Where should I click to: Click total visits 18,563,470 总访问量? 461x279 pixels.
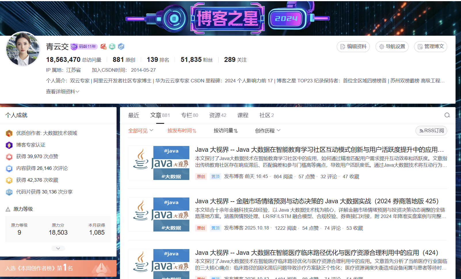[x=74, y=60]
